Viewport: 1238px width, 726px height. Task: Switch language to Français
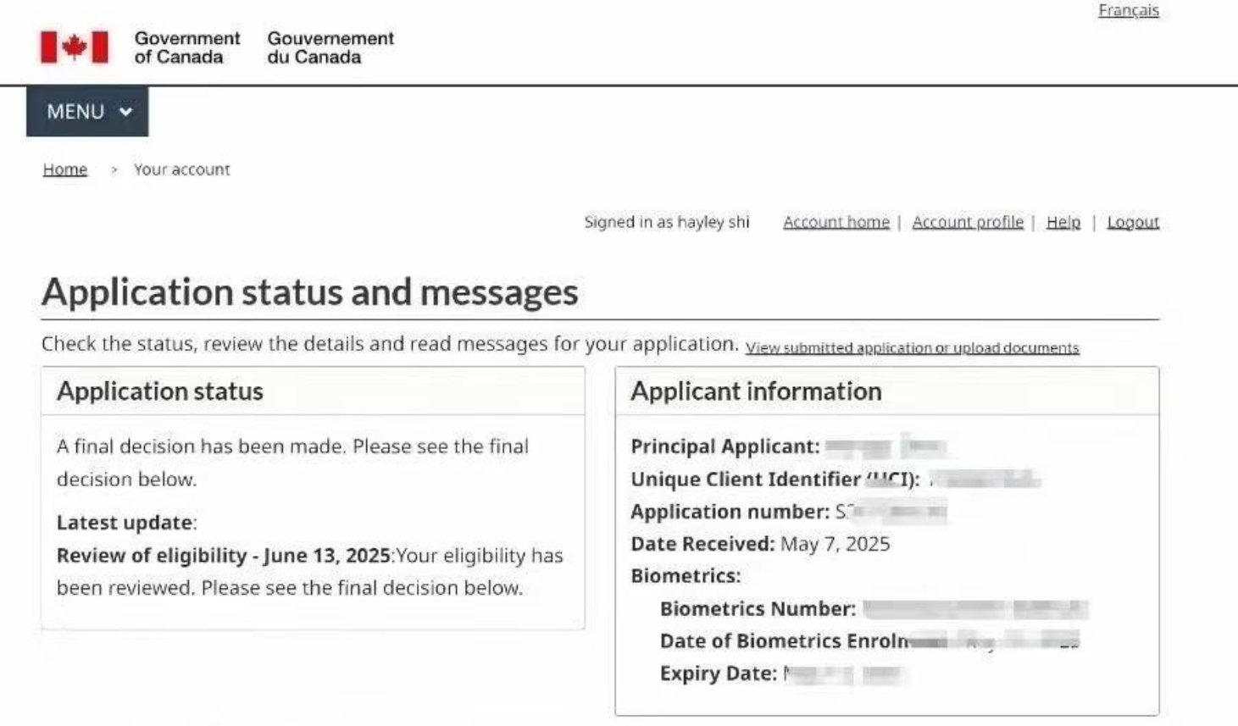1128,10
